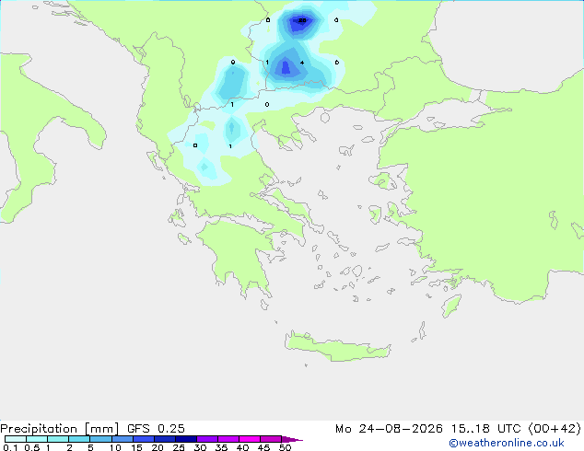
Task: Click the 2–5 mm legend swatch
Action: coord(79,439)
